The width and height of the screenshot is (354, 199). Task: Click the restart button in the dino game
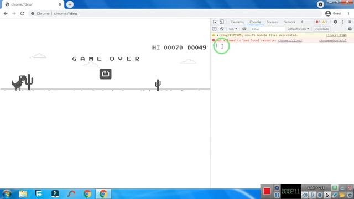[106, 74]
